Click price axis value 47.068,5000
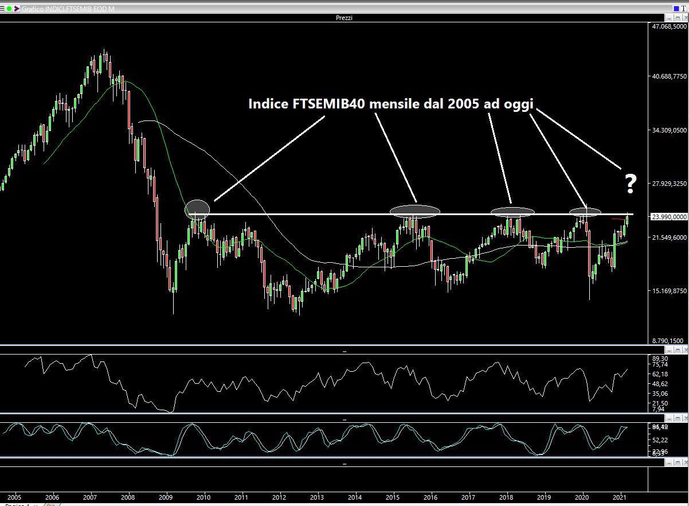This screenshot has width=689, height=506. coord(670,26)
